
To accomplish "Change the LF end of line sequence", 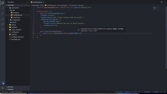I will click(x=139, y=92).
